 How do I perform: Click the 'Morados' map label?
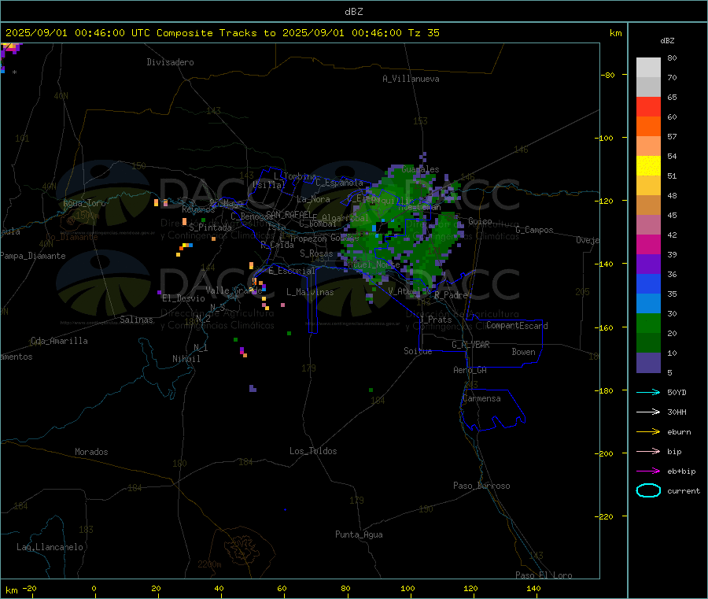coord(91,452)
